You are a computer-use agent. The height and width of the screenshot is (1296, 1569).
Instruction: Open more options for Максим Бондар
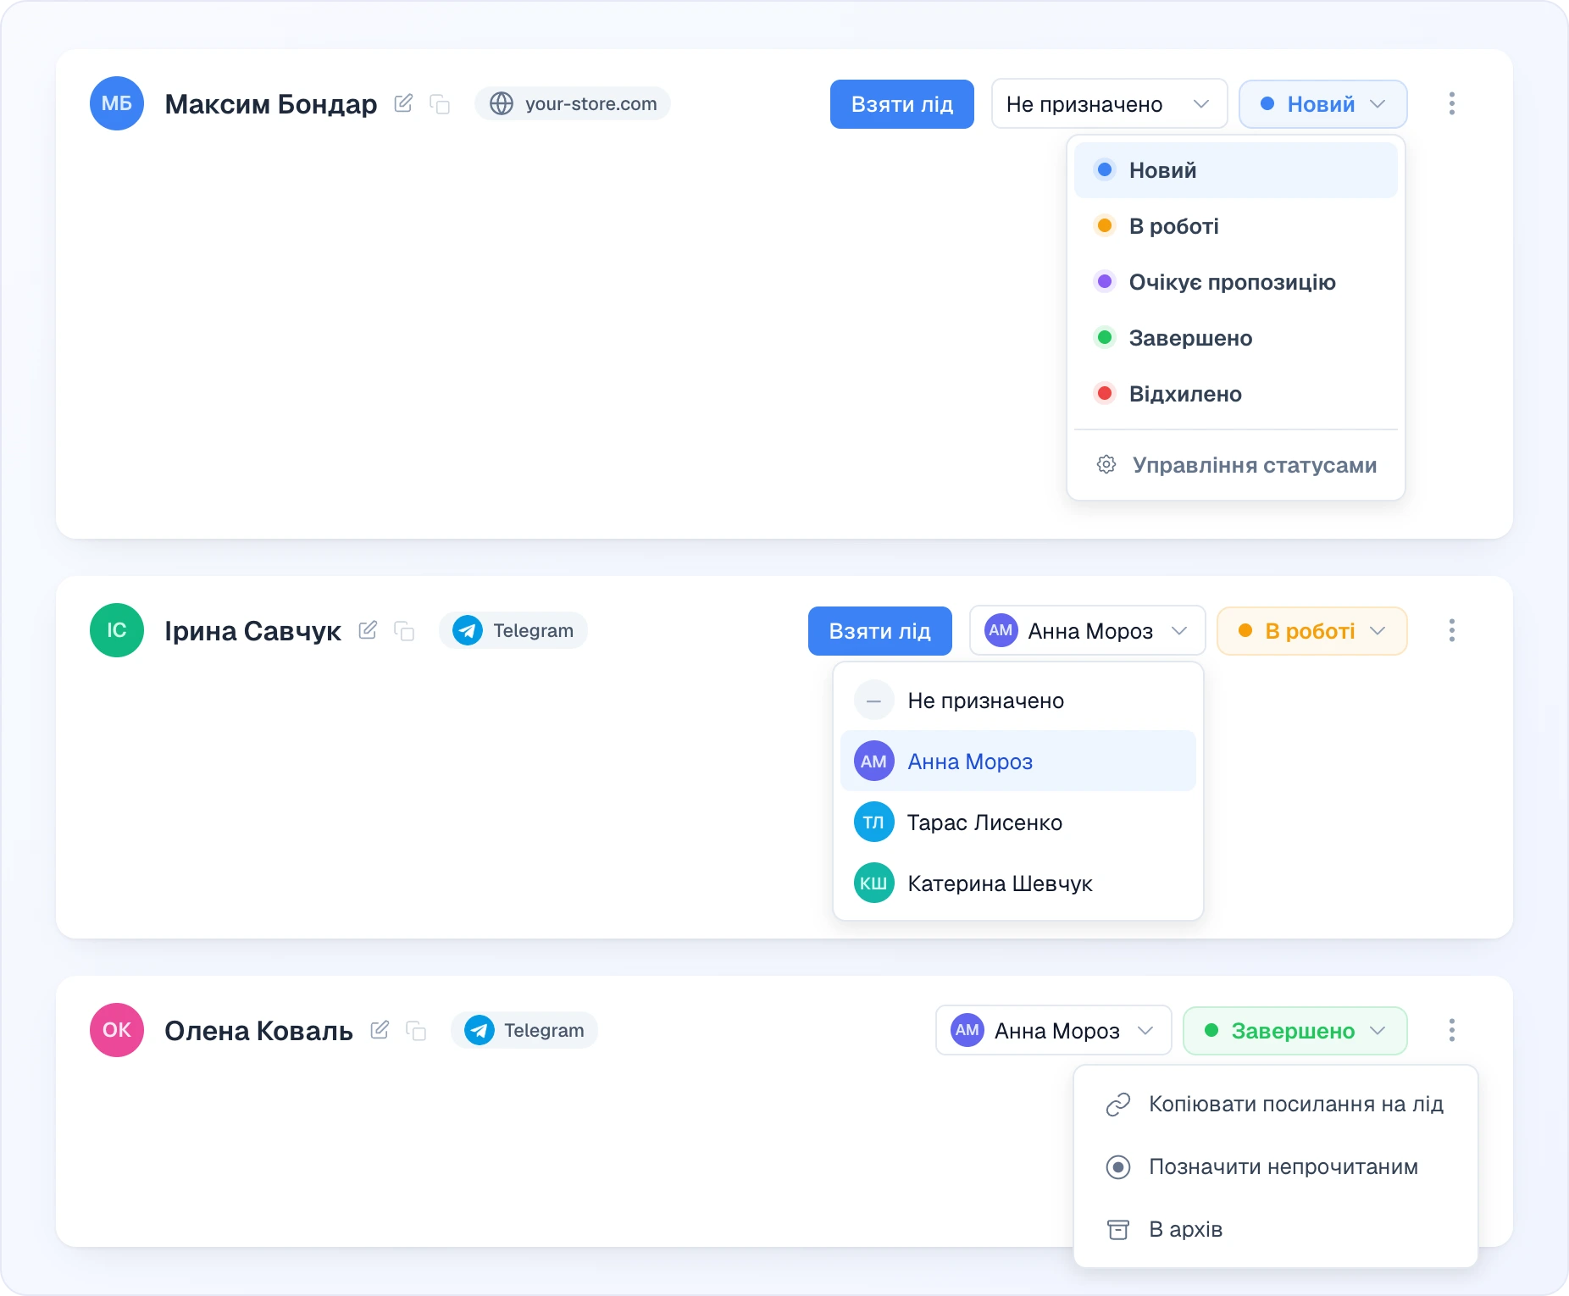click(x=1452, y=103)
